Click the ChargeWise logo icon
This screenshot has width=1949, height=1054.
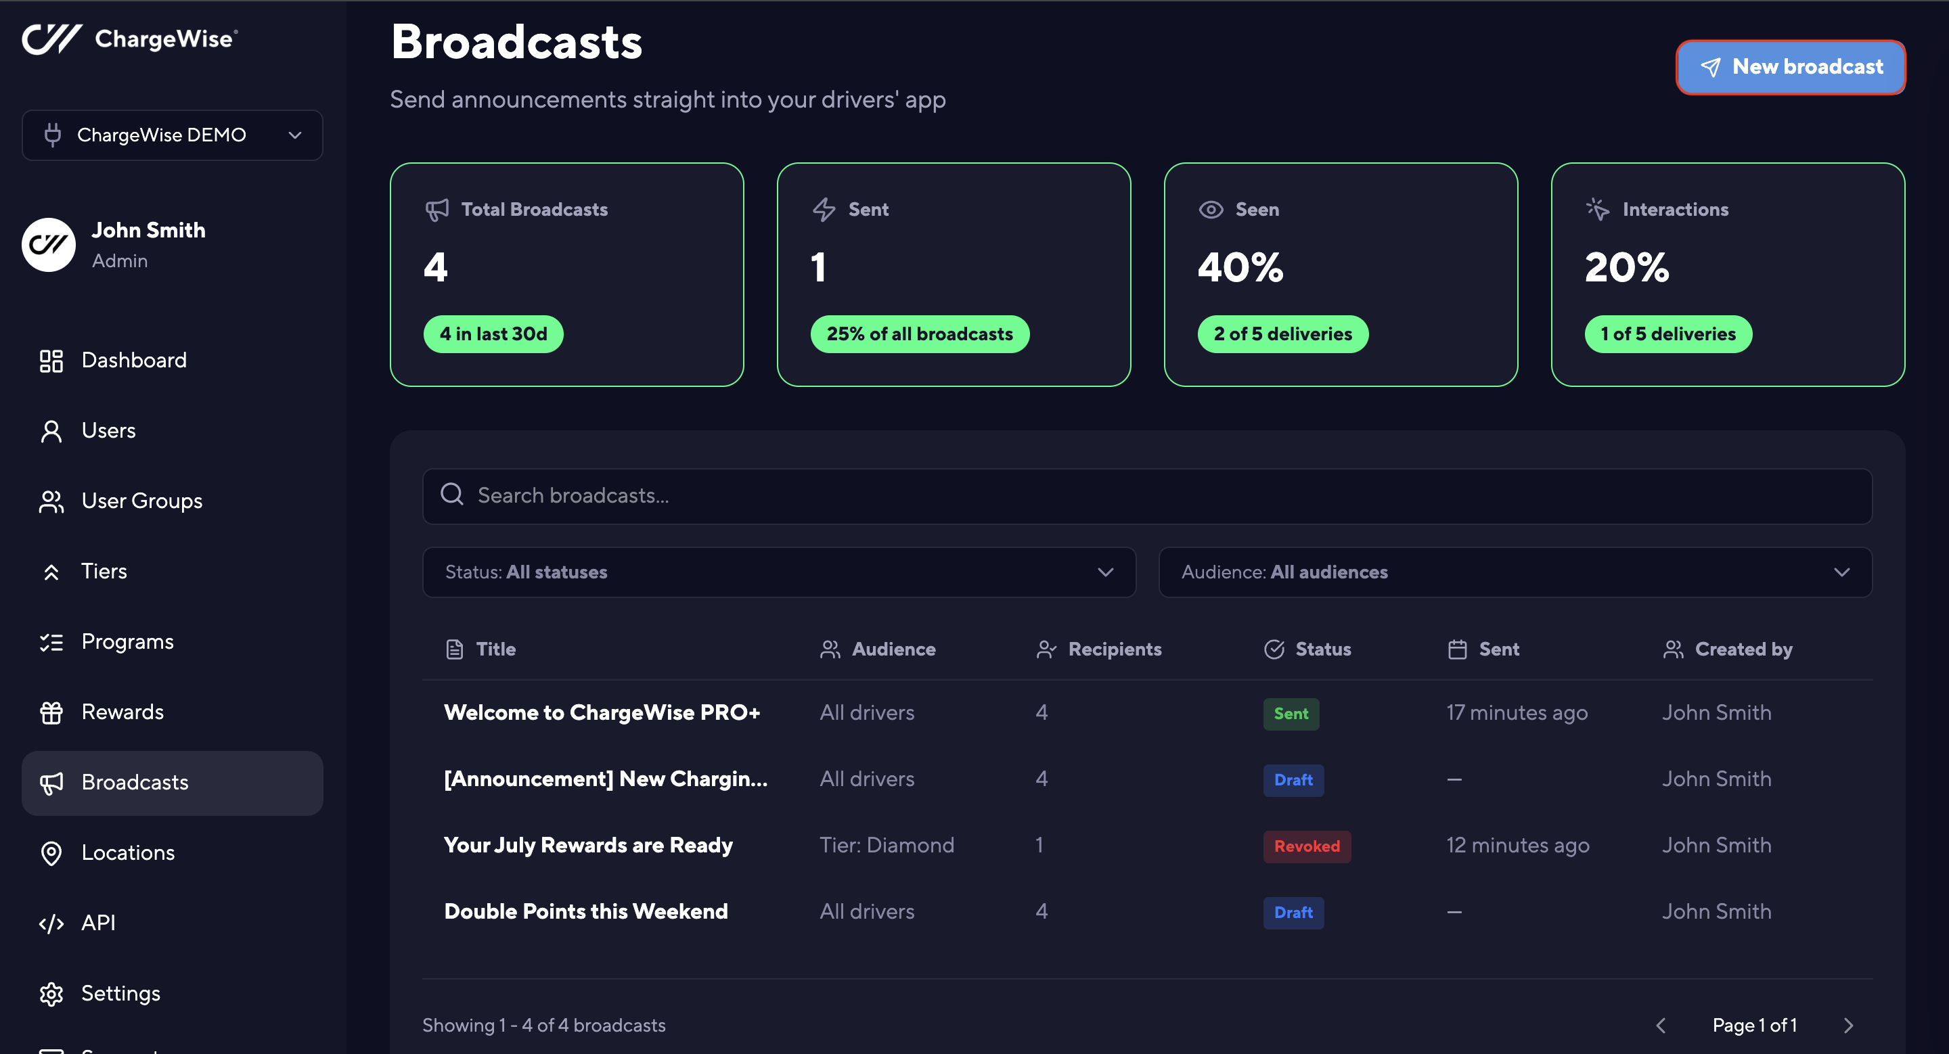pyautogui.click(x=51, y=39)
